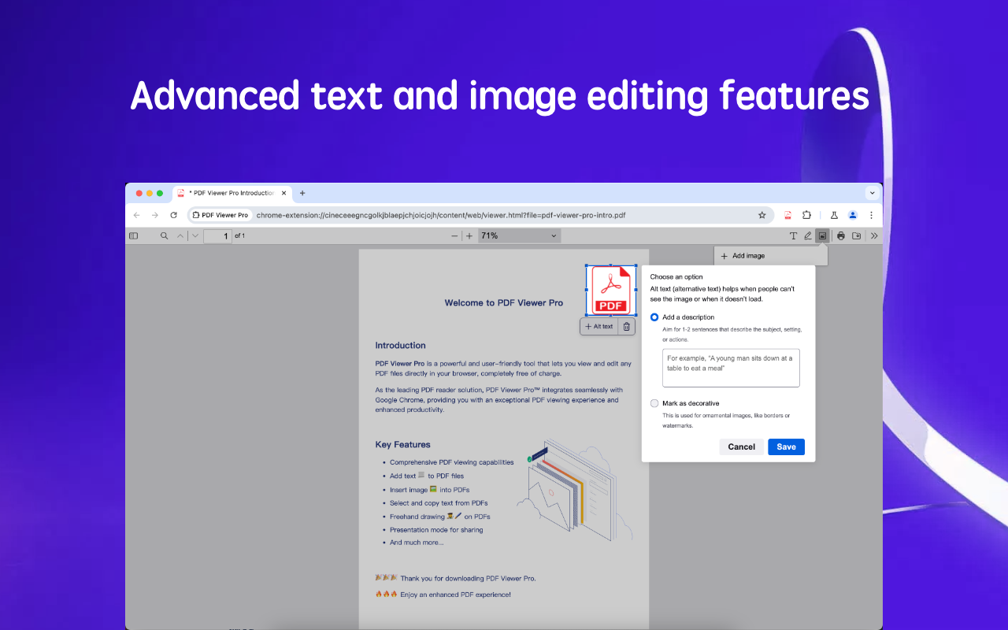Cancel the alt text dialog
The image size is (1008, 630).
click(742, 447)
